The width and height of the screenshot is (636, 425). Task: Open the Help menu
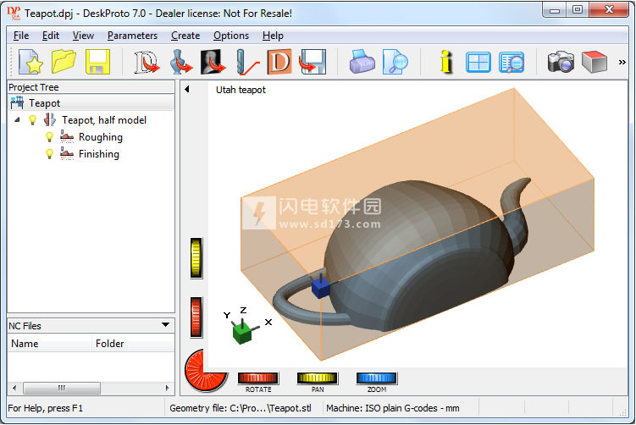click(273, 36)
